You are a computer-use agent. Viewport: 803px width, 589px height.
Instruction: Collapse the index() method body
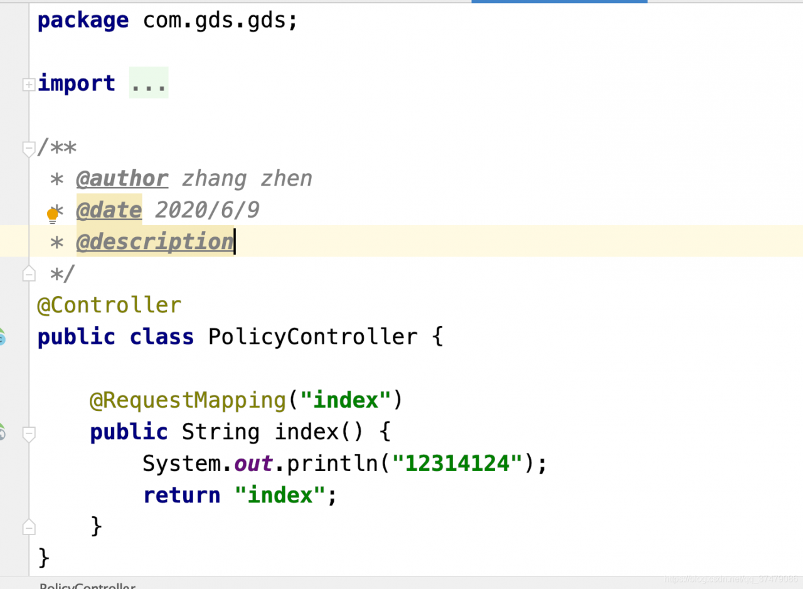(28, 433)
